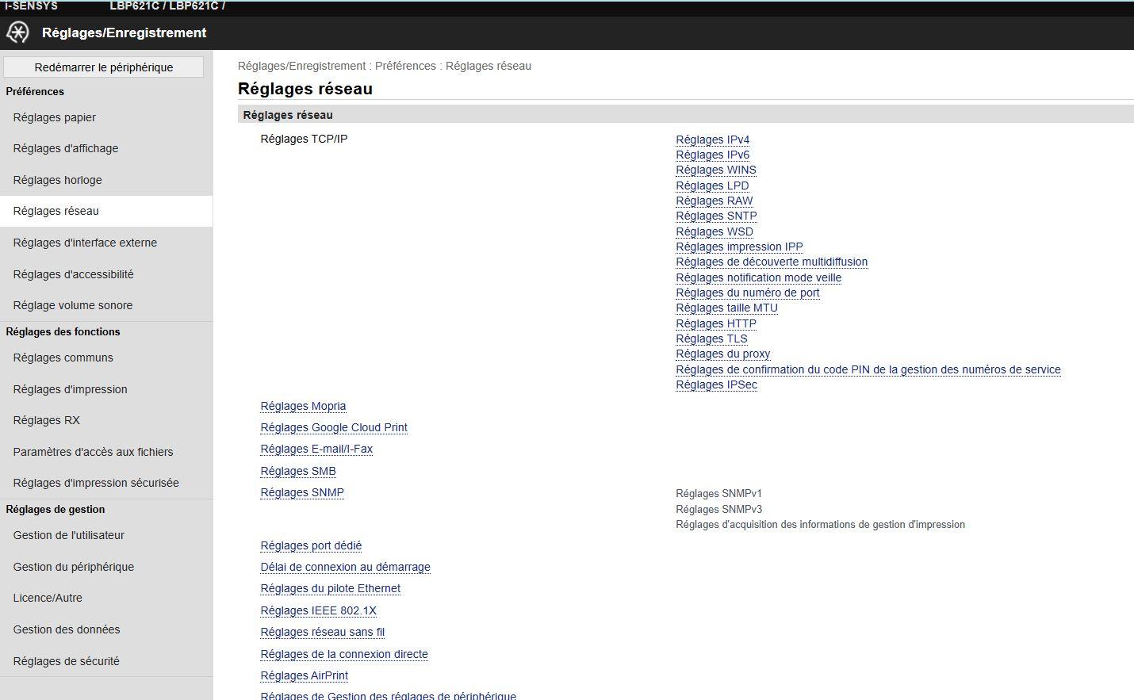Open Réglages Google Cloud Print link
The image size is (1134, 700).
pos(334,427)
